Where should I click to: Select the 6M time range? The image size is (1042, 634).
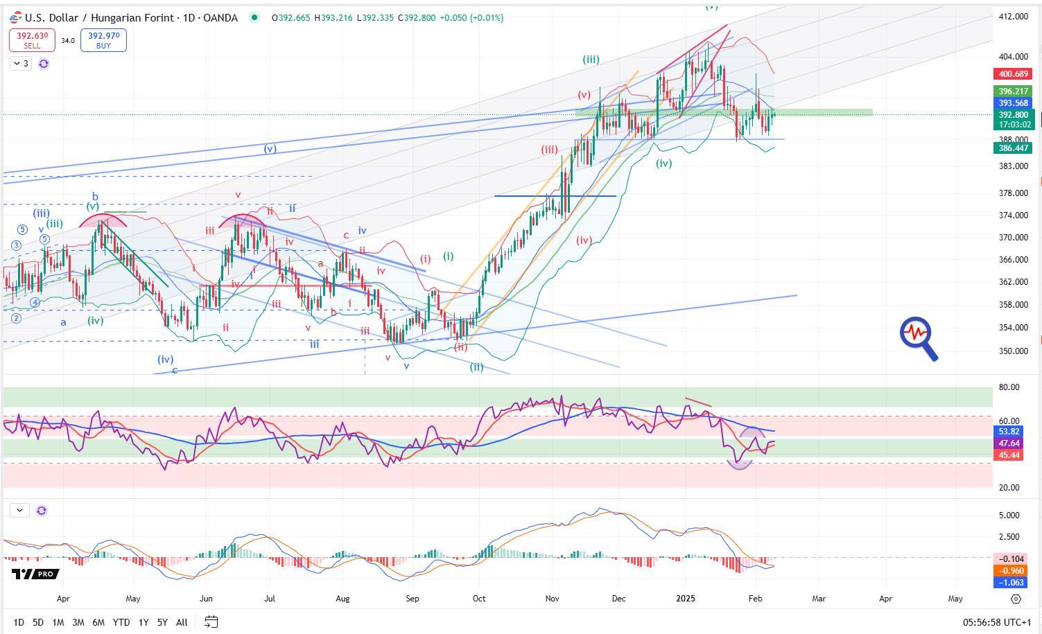pyautogui.click(x=98, y=622)
